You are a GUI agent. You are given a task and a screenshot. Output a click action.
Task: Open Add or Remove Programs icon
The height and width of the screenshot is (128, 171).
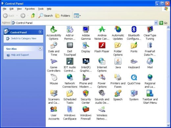70,30
